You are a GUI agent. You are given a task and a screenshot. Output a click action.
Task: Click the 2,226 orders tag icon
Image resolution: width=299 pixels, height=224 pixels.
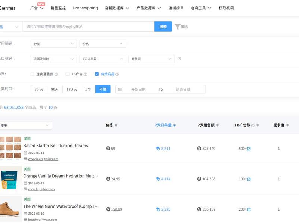click(x=158, y=209)
